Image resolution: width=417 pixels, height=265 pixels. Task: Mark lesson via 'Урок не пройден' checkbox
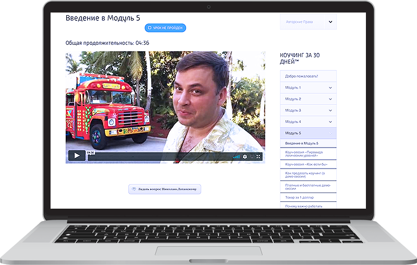[x=150, y=28]
